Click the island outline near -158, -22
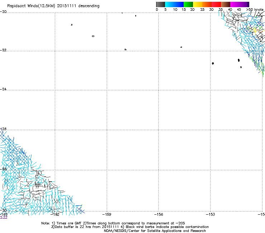Image resolution: width=265 pixels, height=233 pixels. (x=125, y=49)
